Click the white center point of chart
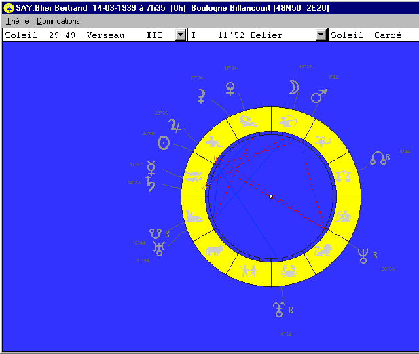The height and width of the screenshot is (354, 419). pyautogui.click(x=271, y=197)
